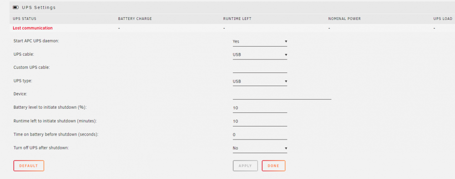Click the UPS STATUS column header
The image size is (455, 179).
(x=25, y=19)
